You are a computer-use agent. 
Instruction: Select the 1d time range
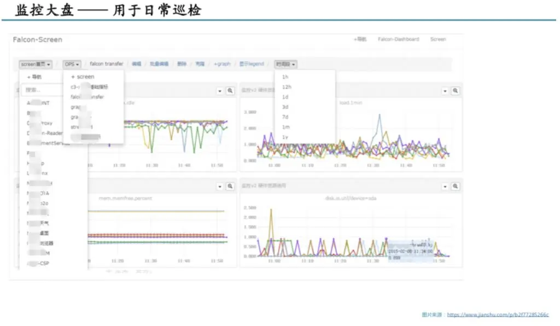point(285,97)
